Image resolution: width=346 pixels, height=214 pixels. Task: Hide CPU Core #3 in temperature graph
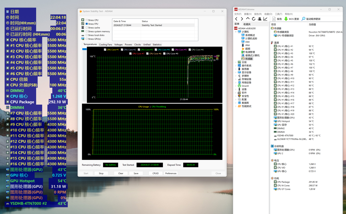click(139, 50)
